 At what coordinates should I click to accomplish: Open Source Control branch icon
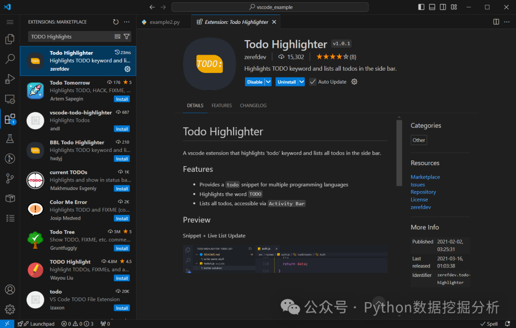(x=10, y=179)
